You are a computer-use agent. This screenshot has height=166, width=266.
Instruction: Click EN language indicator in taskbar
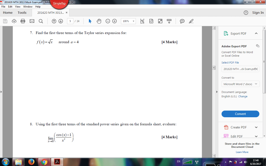point(179,161)
